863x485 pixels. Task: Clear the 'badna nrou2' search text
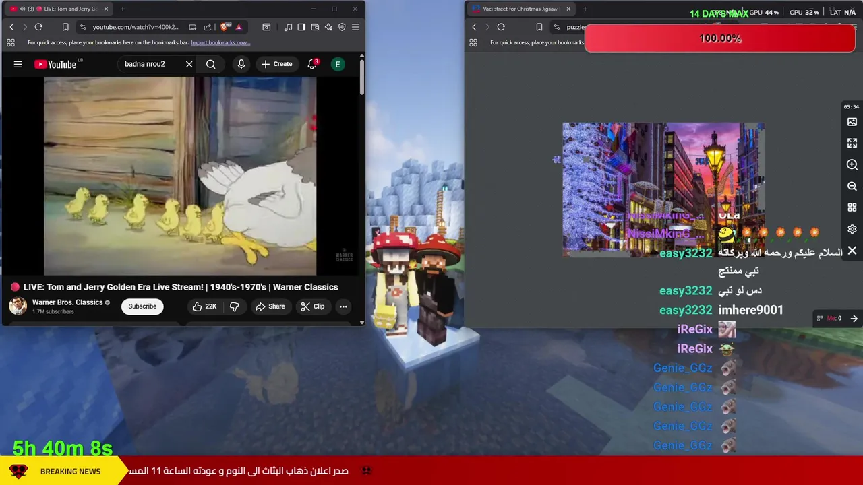pyautogui.click(x=189, y=64)
